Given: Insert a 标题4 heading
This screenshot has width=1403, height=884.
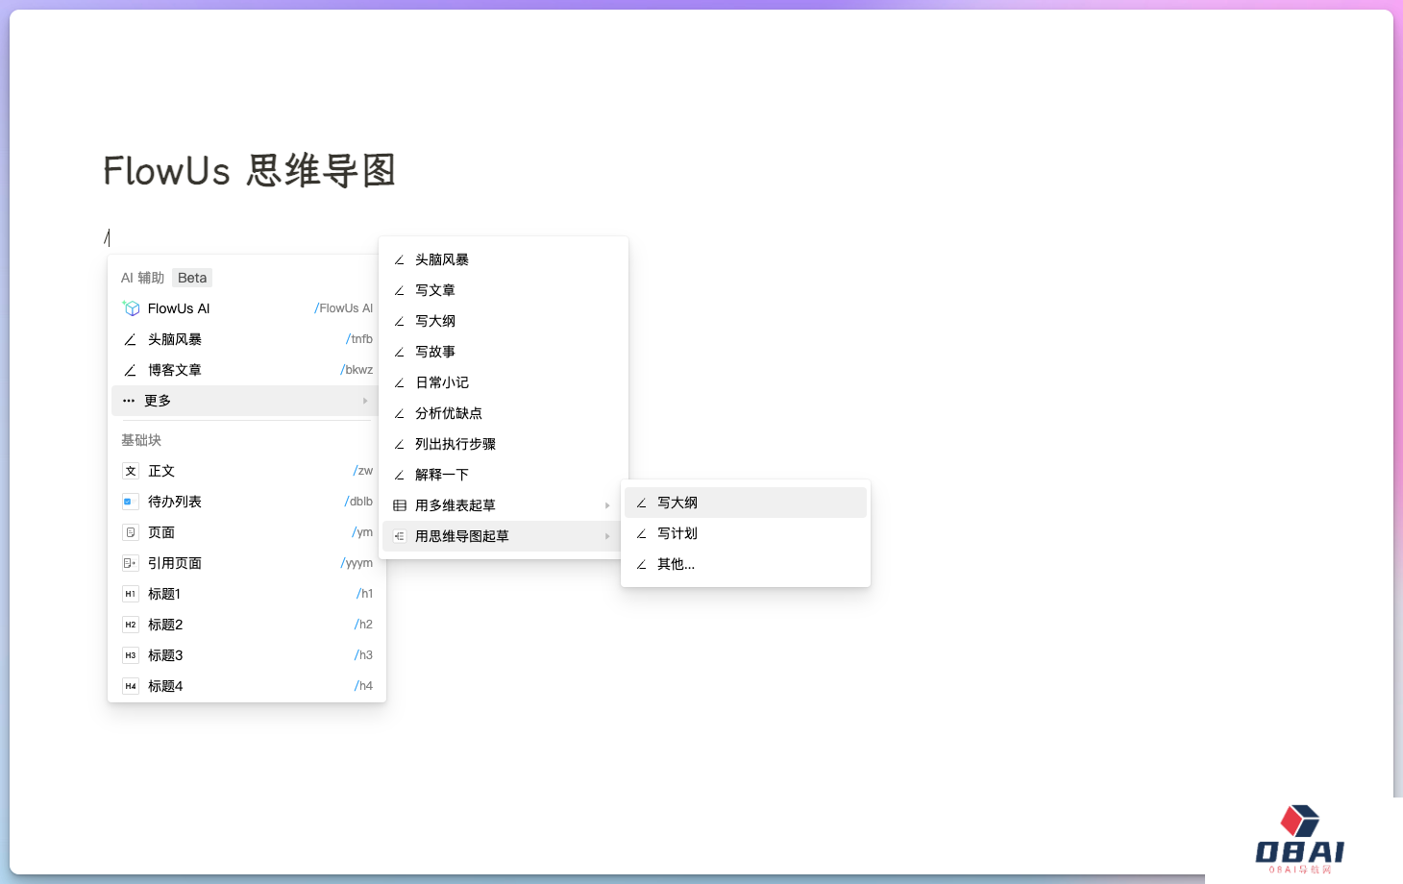Looking at the screenshot, I should pyautogui.click(x=247, y=686).
